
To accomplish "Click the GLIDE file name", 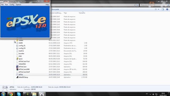I will point(21,43).
